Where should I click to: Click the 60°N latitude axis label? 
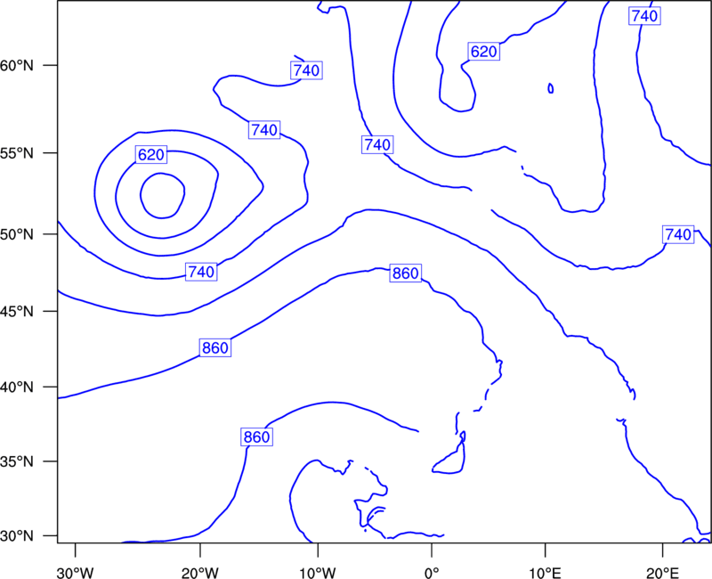[17, 65]
